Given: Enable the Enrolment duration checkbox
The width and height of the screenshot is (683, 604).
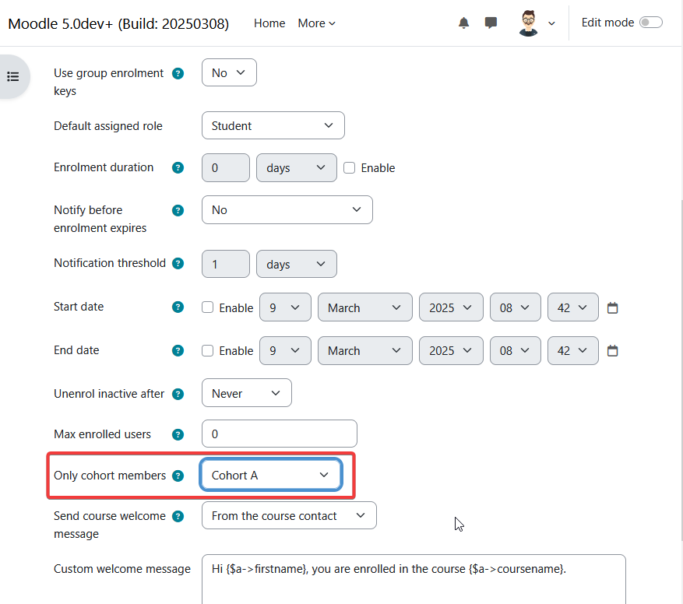Looking at the screenshot, I should (350, 167).
